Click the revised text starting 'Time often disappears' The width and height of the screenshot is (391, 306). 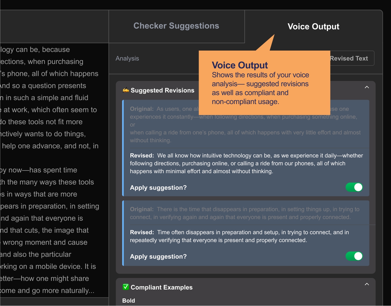click(x=239, y=236)
